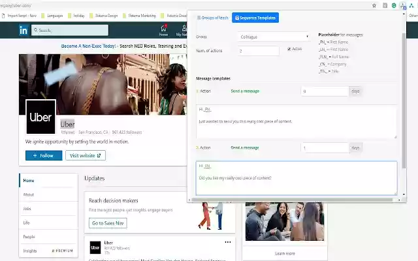Click the second message template text area
This screenshot has height=261, width=418.
pos(297,178)
